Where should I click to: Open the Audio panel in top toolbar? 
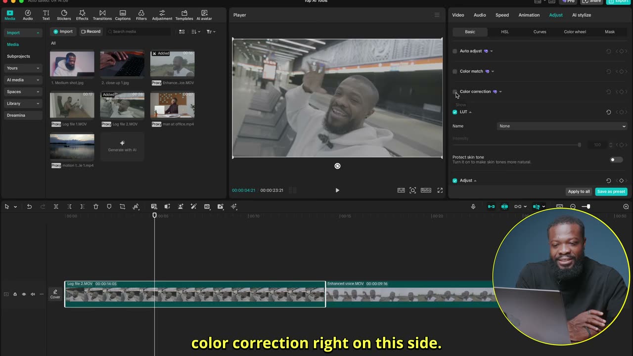pos(28,15)
